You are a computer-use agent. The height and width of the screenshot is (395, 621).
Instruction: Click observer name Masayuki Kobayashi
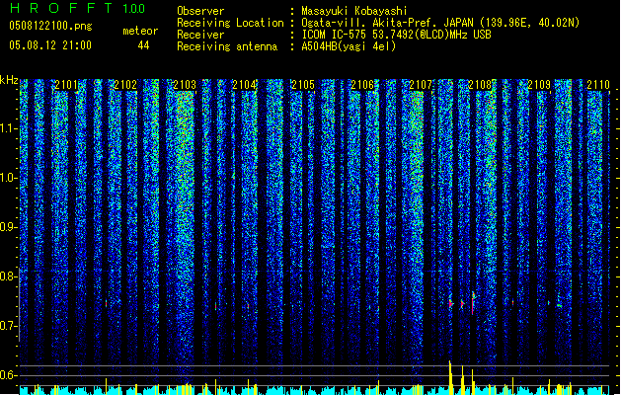point(354,11)
